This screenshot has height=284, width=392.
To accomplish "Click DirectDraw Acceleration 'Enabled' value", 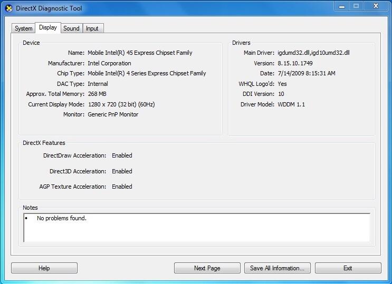I will (122, 155).
